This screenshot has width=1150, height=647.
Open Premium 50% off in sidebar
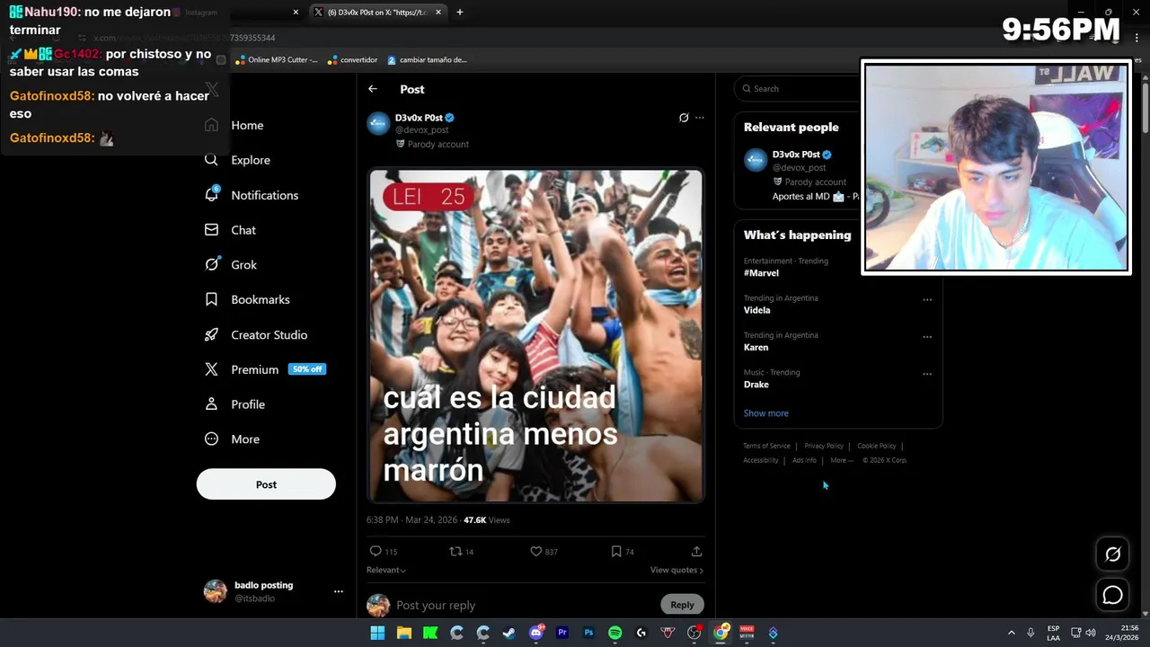[265, 369]
